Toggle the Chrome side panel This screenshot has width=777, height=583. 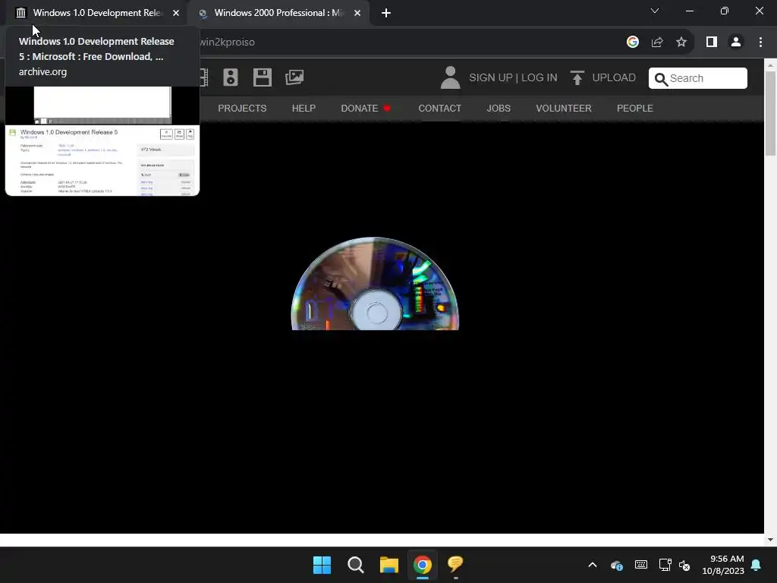[x=712, y=42]
